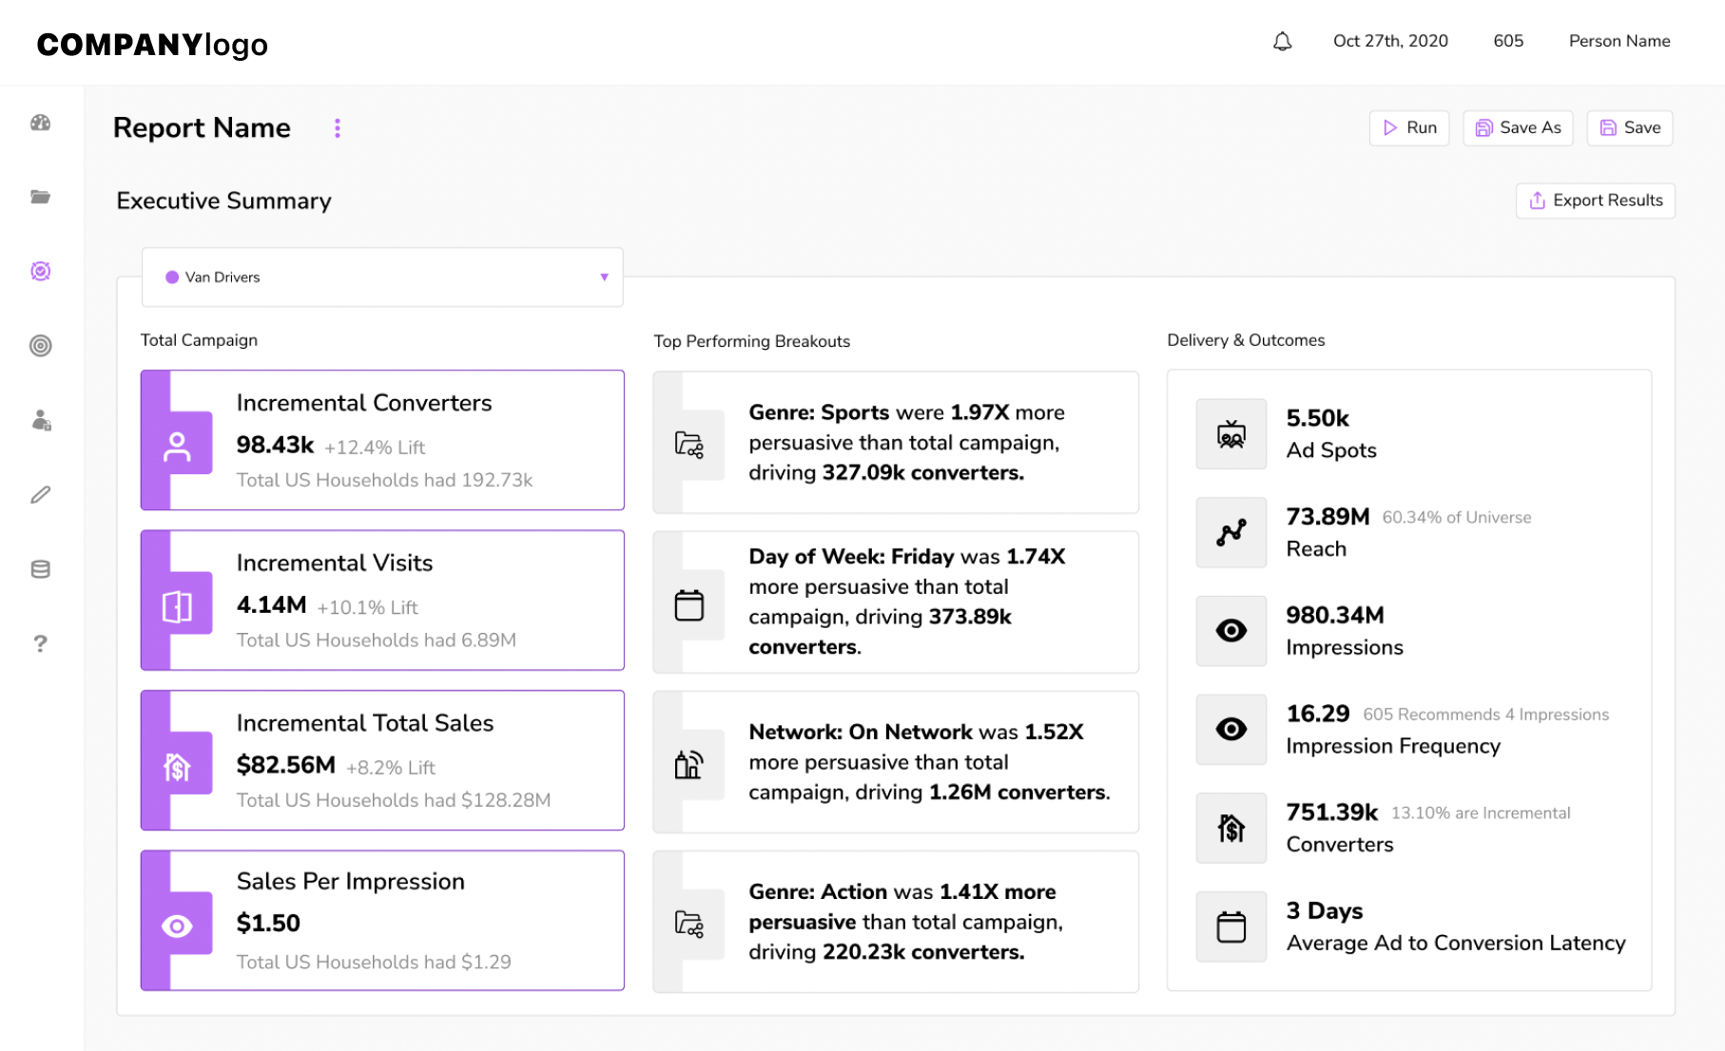1725x1051 pixels.
Task: Click the Delivery & Outcomes heading
Action: (x=1246, y=340)
